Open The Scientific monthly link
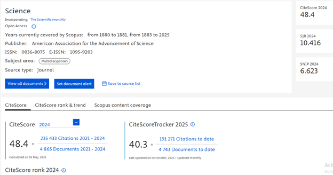This screenshot has width=333, height=175. coord(48,20)
